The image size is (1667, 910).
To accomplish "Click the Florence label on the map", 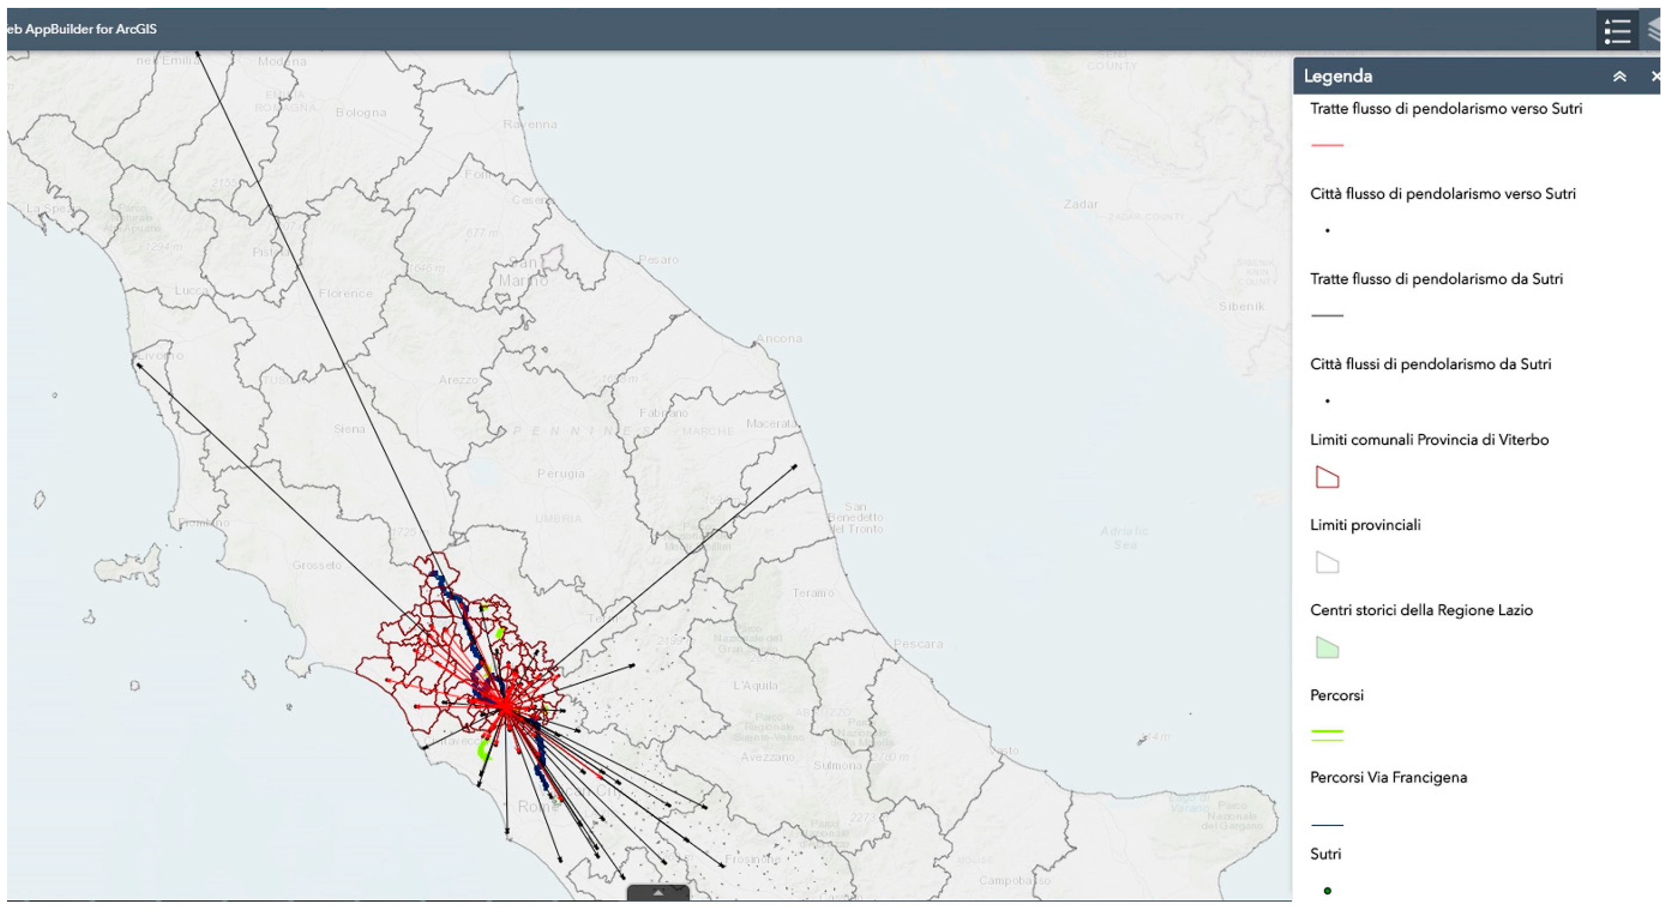I will coord(345,294).
